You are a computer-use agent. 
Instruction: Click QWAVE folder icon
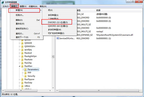click(x=22, y=43)
